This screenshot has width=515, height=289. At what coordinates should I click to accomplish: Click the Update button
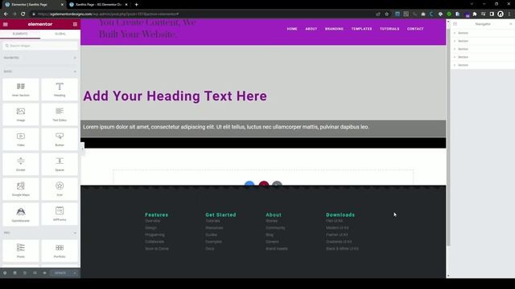pos(60,273)
